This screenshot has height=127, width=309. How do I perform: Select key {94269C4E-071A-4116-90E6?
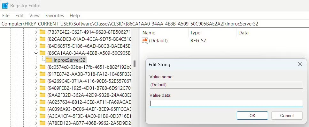(89, 81)
